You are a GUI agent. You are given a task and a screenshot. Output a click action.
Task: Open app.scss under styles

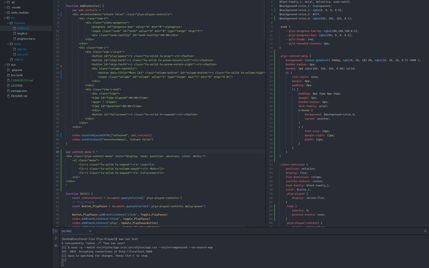point(23,55)
